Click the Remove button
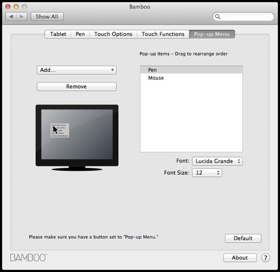This screenshot has height=272, width=280. pyautogui.click(x=77, y=86)
